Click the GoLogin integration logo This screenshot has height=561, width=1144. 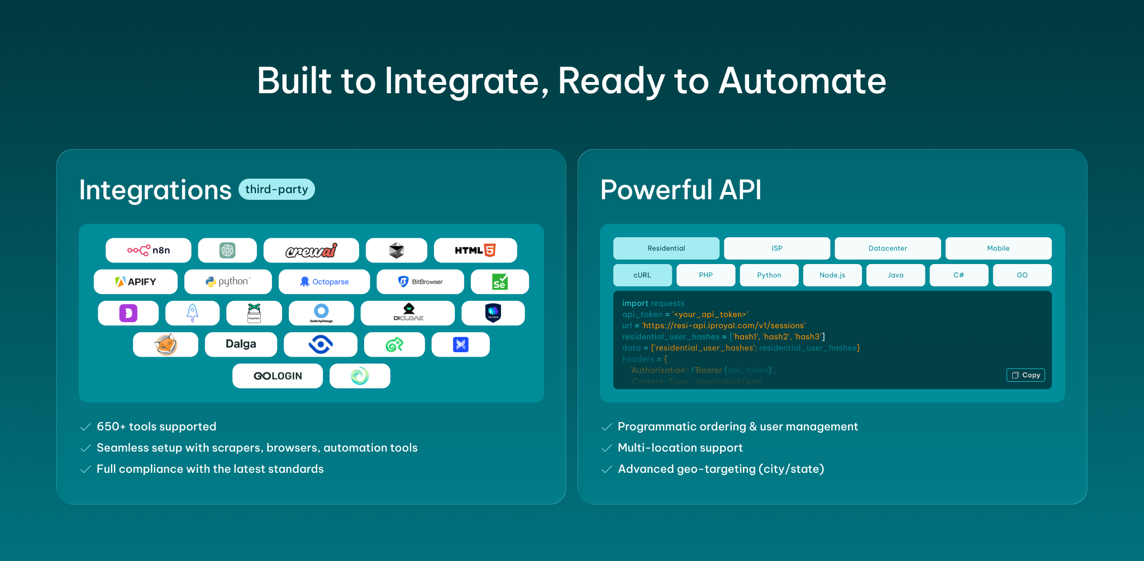pyautogui.click(x=278, y=376)
